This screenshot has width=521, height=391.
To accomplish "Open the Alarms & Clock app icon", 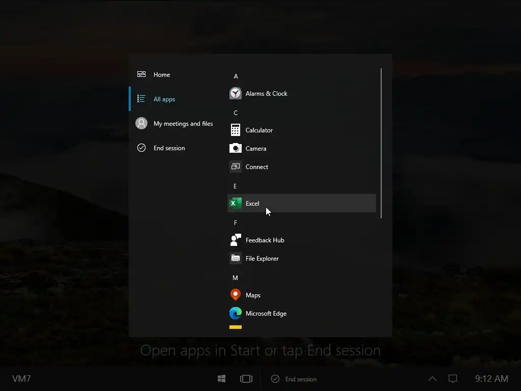I will pyautogui.click(x=236, y=94).
